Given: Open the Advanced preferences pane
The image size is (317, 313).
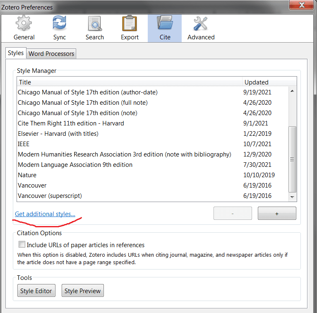Looking at the screenshot, I should [x=201, y=28].
